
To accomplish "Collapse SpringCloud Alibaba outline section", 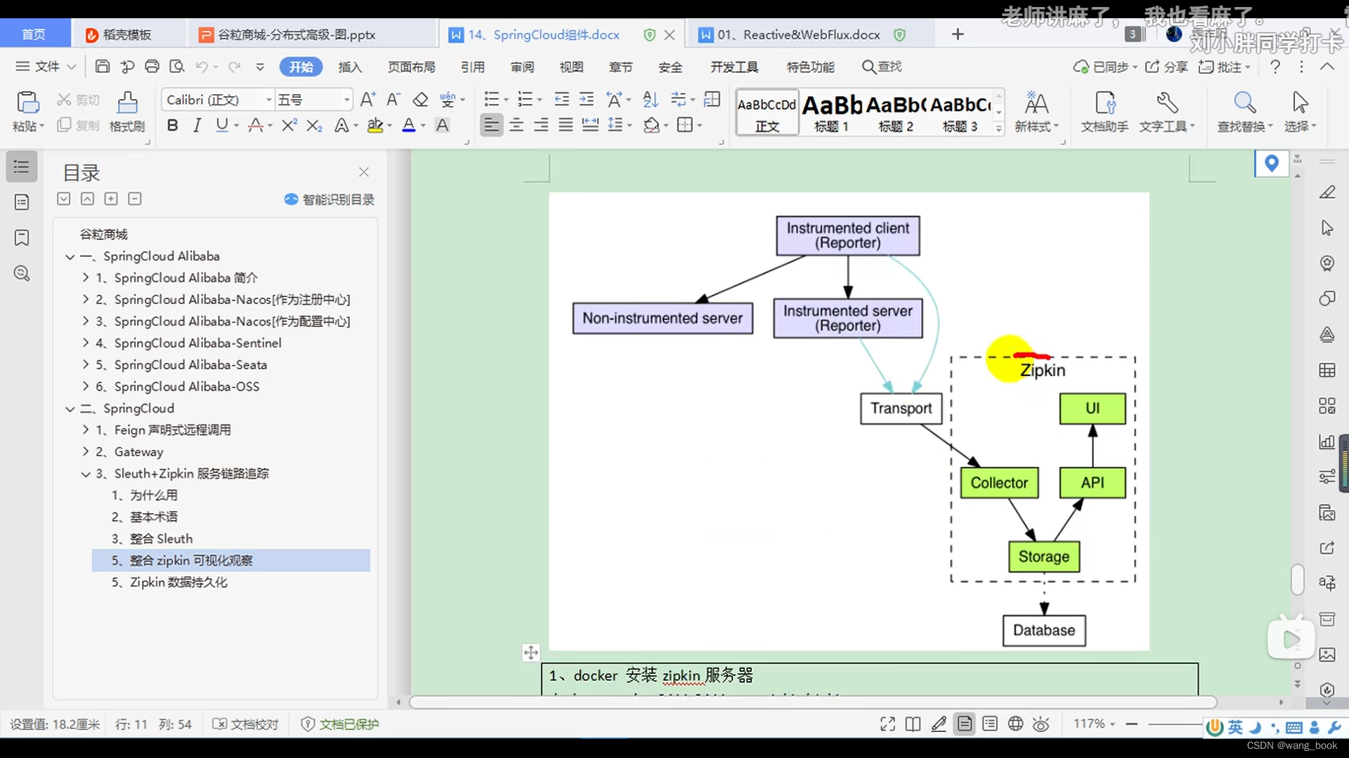I will click(x=70, y=257).
